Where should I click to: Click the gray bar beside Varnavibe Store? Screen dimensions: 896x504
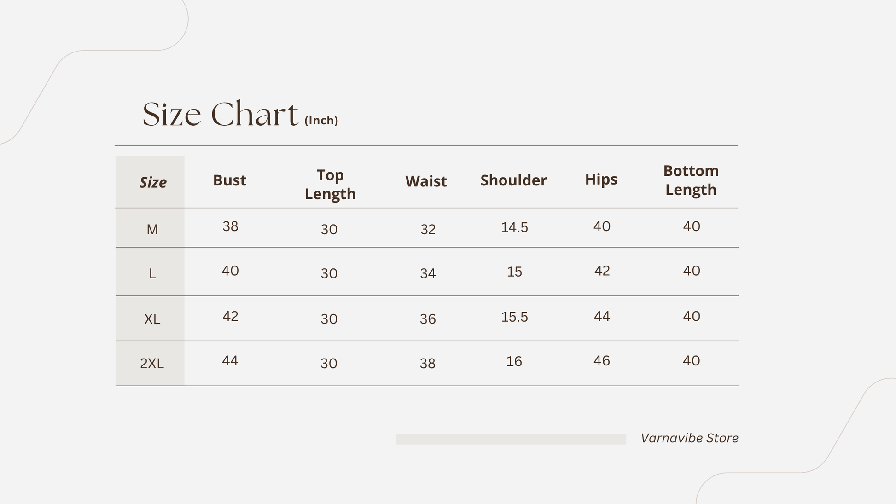coord(511,439)
